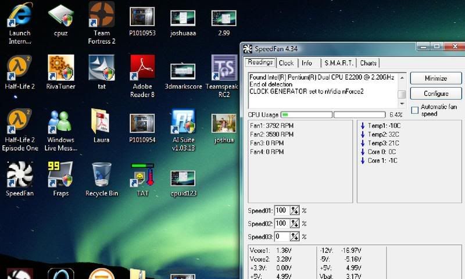Launch the Fraps desktop shortcut
The width and height of the screenshot is (465, 279).
pyautogui.click(x=60, y=179)
